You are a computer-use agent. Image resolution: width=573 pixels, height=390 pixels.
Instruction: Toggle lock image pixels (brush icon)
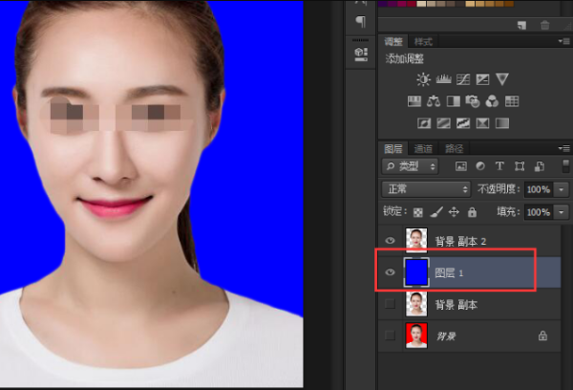436,212
